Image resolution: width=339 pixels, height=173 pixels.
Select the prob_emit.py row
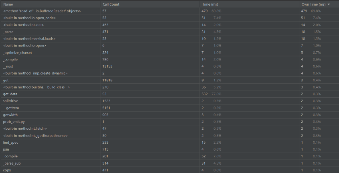pyautogui.click(x=169, y=122)
